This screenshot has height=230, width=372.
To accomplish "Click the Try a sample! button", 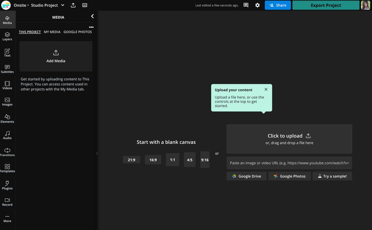I will click(x=332, y=176).
